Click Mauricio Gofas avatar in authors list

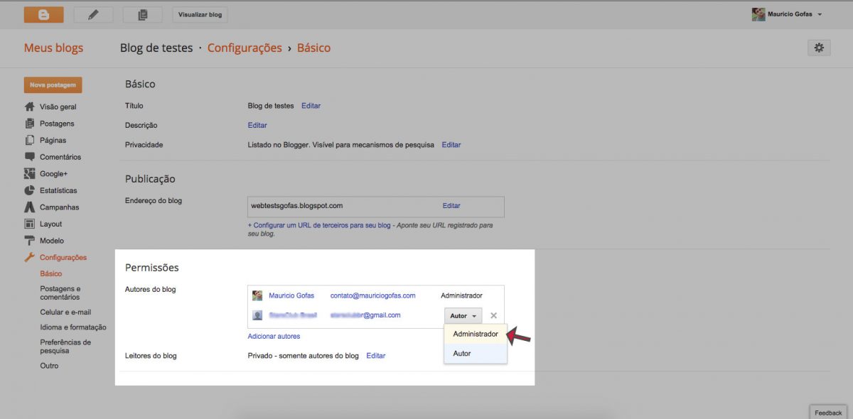pos(257,295)
